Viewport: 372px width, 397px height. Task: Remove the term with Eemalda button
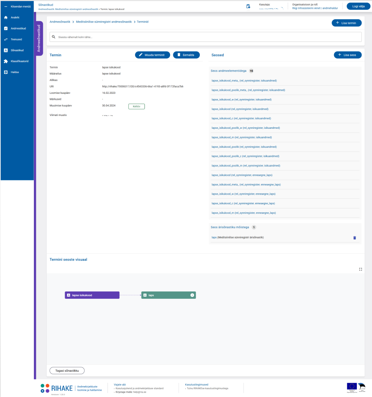pyautogui.click(x=186, y=55)
